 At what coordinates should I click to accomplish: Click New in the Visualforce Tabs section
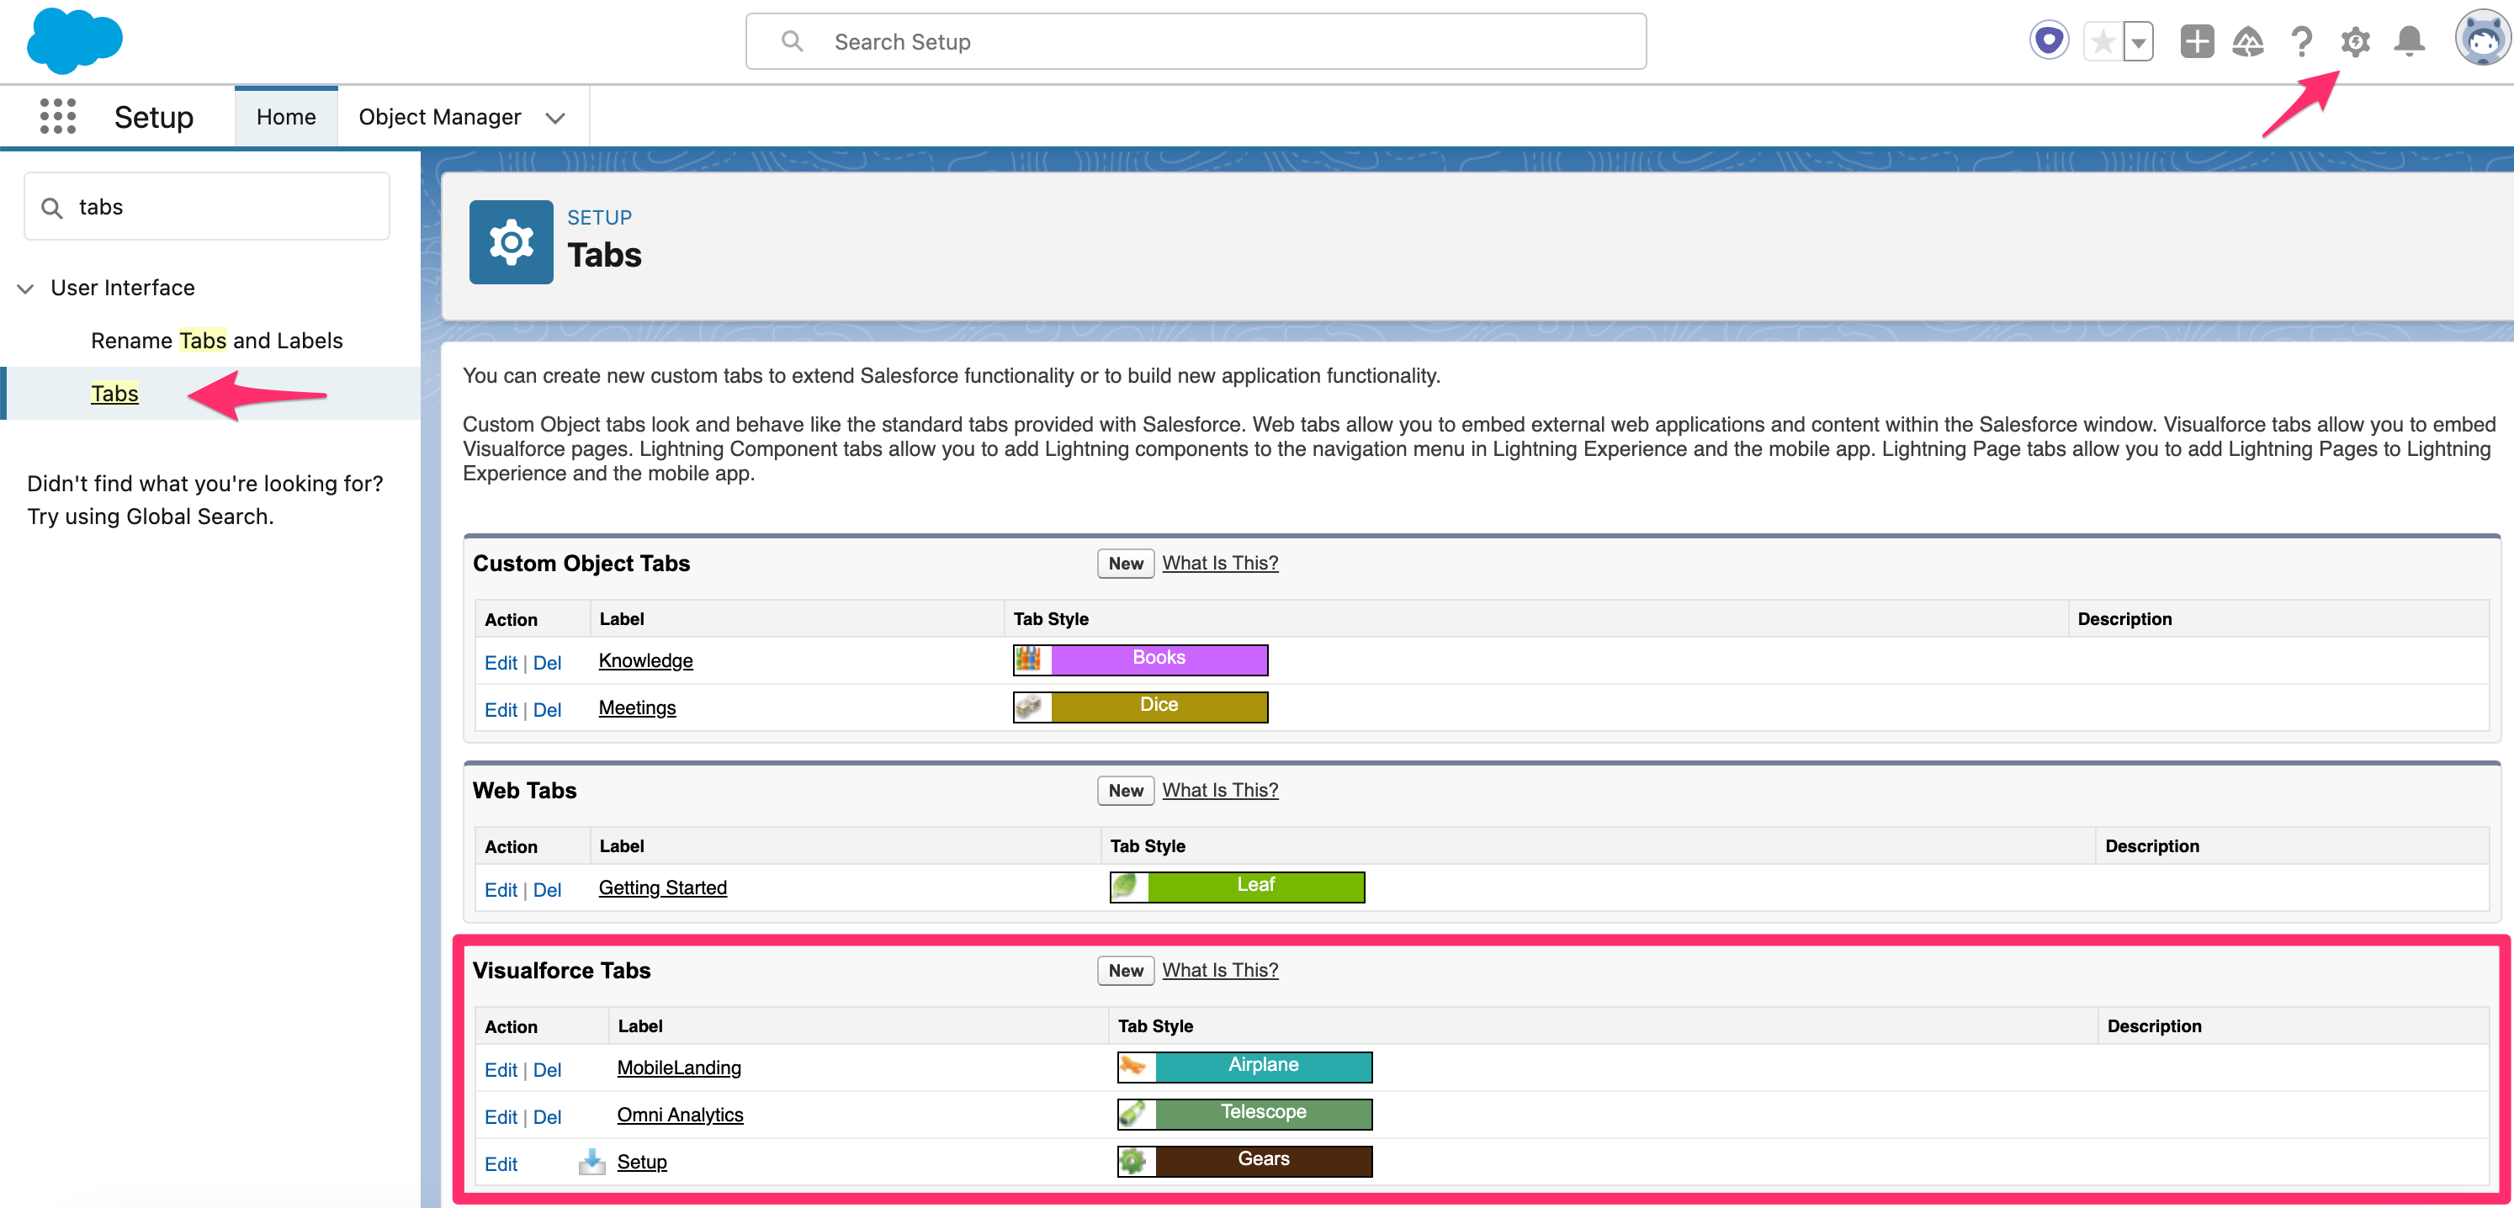1124,970
